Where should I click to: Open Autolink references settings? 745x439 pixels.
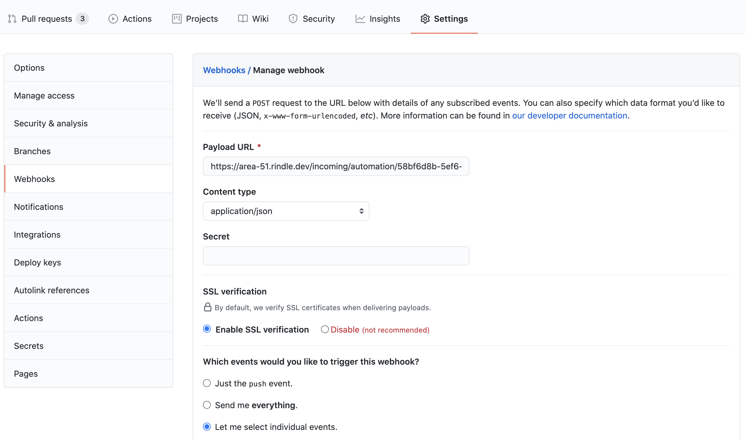88,290
